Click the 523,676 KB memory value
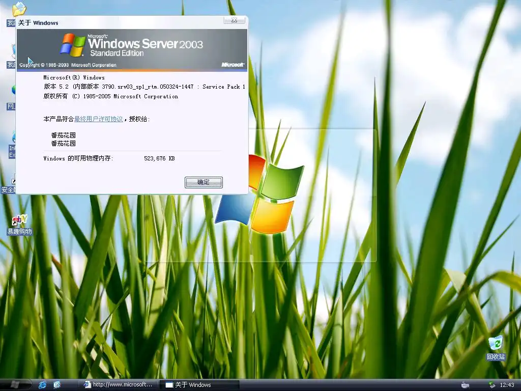Viewport: 521px width, 391px height. (x=159, y=159)
